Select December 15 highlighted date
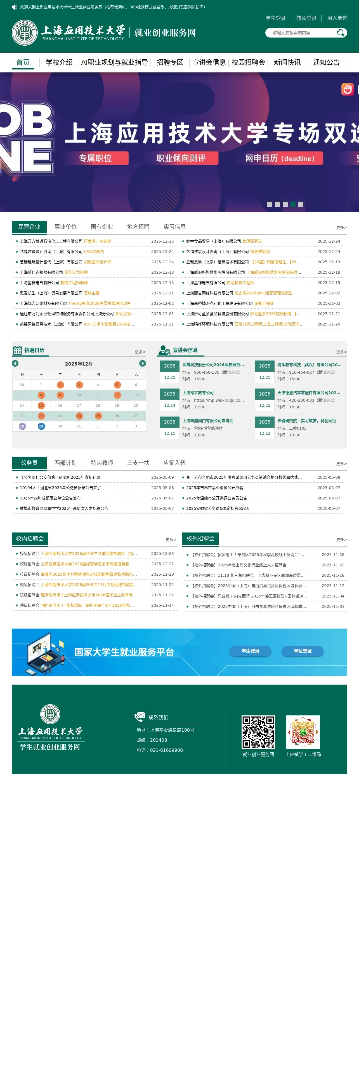The height and width of the screenshot is (1079, 359). pos(41,405)
